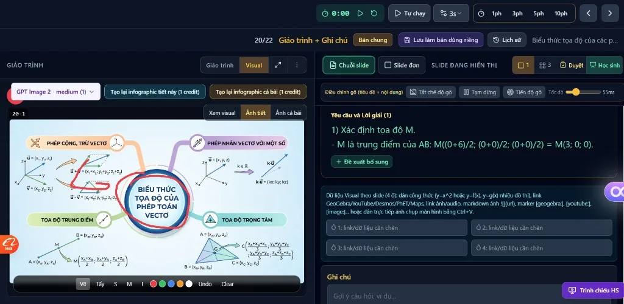Click the Đề xuất bổ sung button
Image resolution: width=624 pixels, height=304 pixels.
(362, 162)
